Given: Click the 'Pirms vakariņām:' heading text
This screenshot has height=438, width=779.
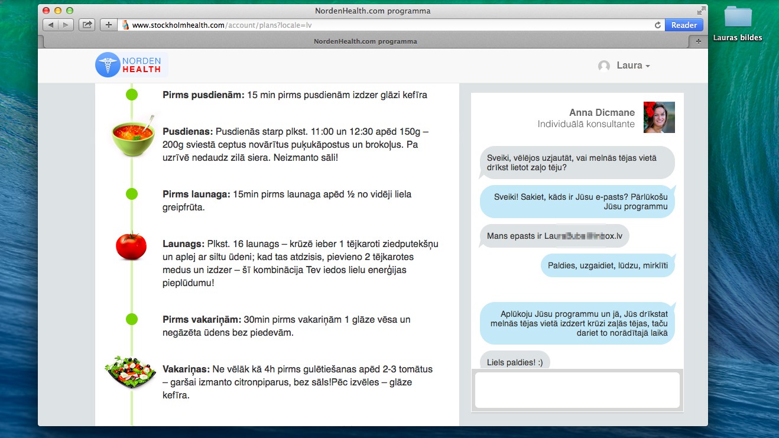Looking at the screenshot, I should (202, 319).
